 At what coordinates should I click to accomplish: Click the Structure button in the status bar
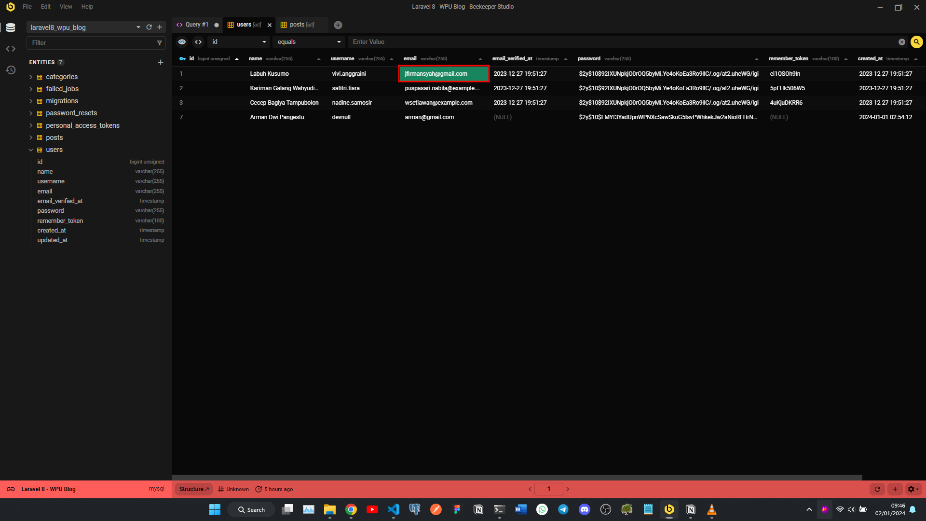point(194,489)
